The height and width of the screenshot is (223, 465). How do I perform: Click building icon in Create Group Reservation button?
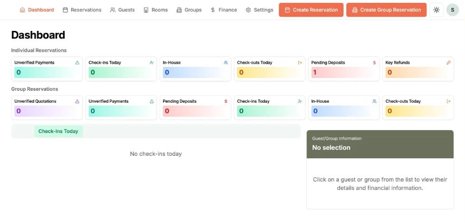pyautogui.click(x=355, y=10)
